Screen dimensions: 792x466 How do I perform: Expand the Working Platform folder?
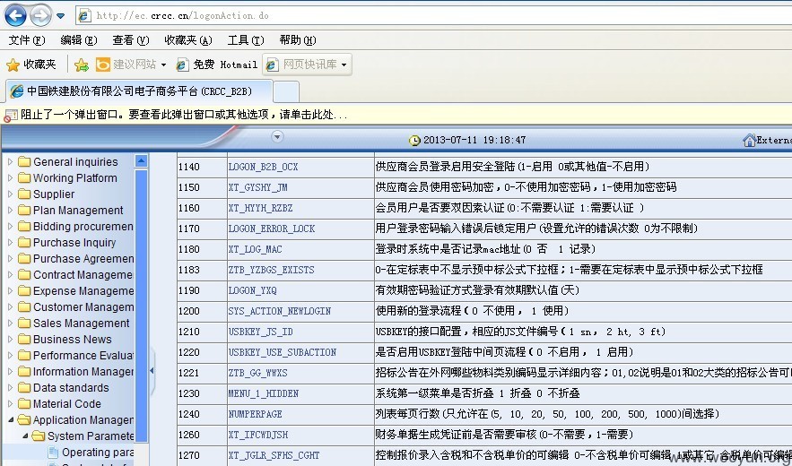point(10,178)
